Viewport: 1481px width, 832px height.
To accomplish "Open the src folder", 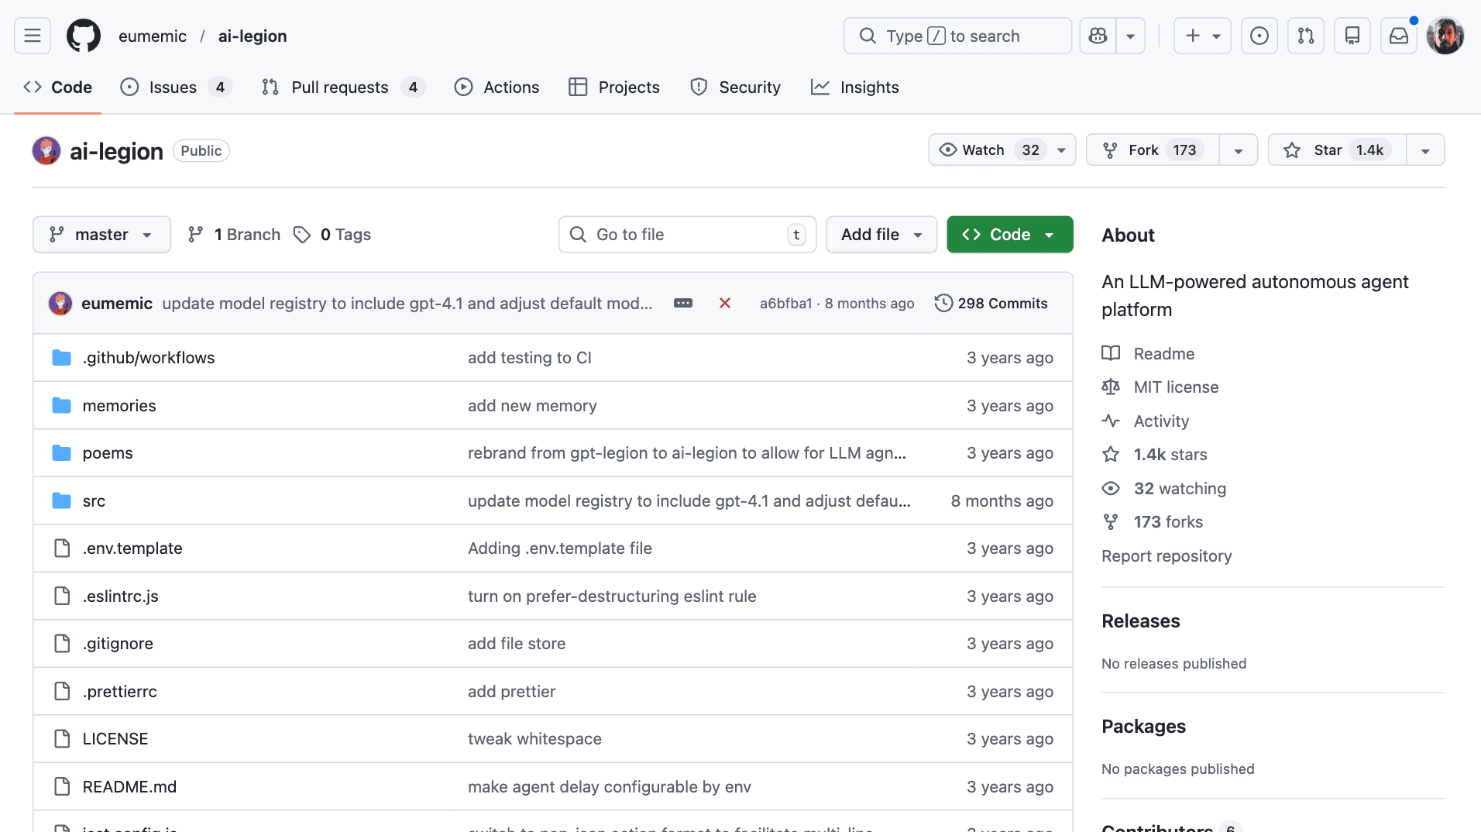I will [x=94, y=500].
